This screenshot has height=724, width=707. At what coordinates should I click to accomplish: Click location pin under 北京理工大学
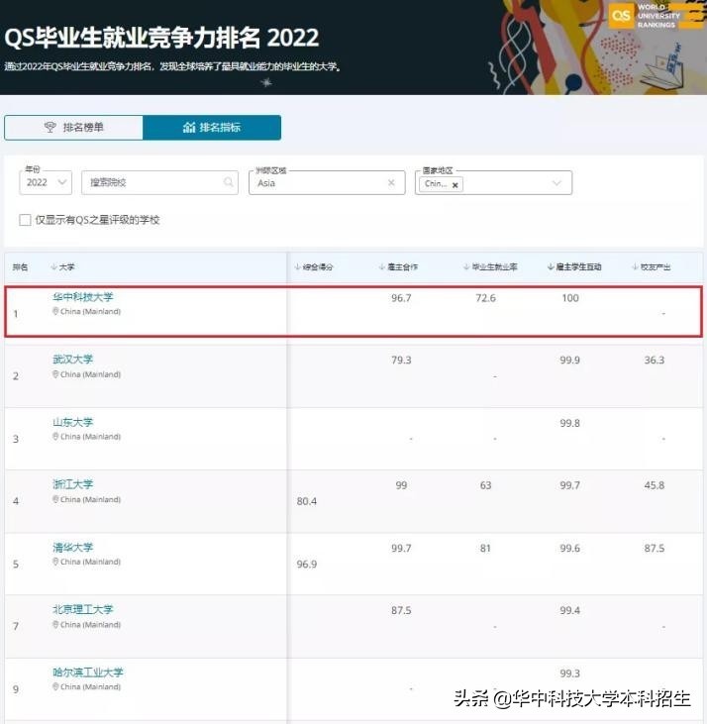pos(55,624)
